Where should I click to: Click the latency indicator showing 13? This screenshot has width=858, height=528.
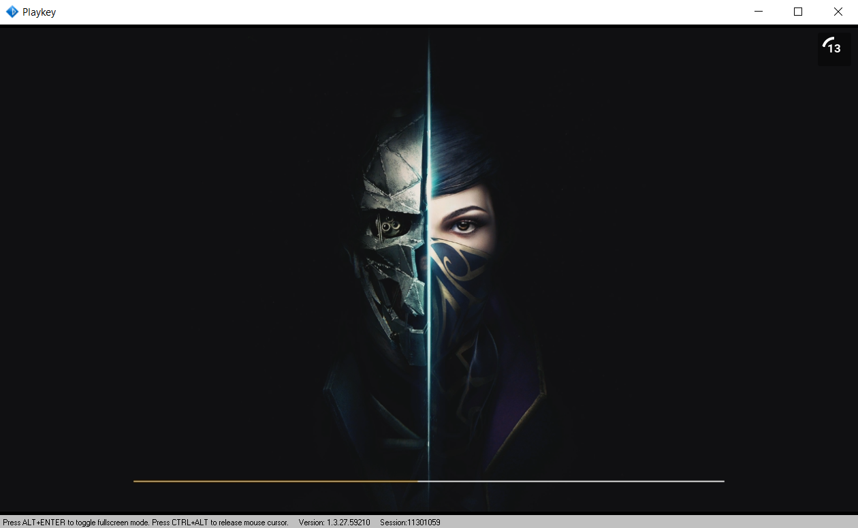(x=834, y=49)
